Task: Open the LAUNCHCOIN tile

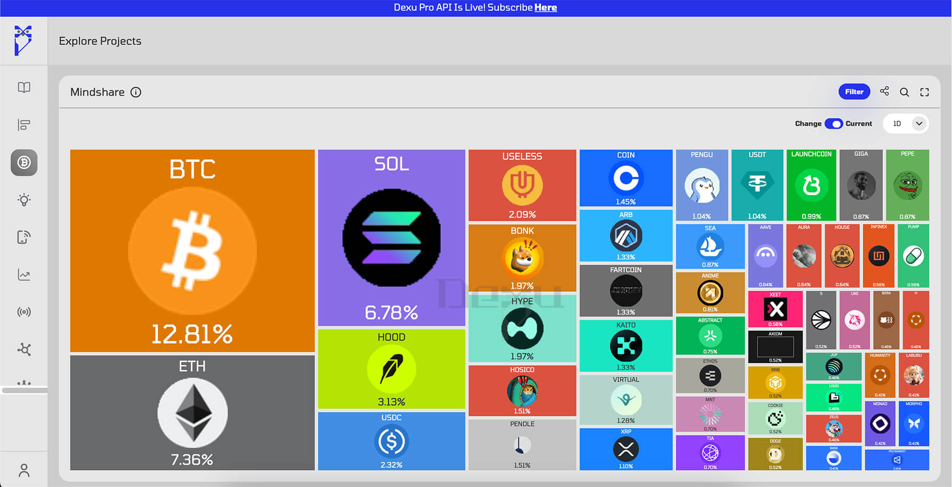Action: click(811, 185)
